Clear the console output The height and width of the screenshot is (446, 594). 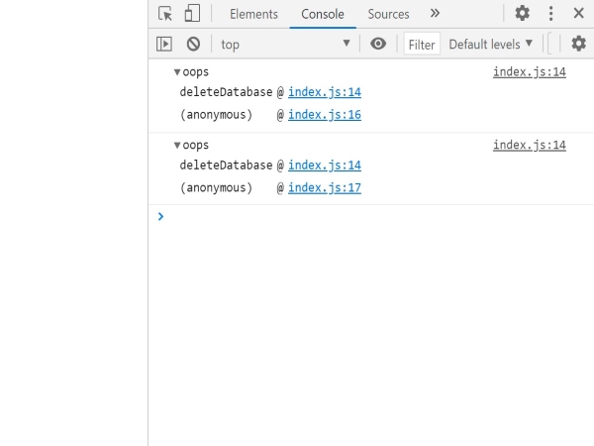(x=193, y=44)
